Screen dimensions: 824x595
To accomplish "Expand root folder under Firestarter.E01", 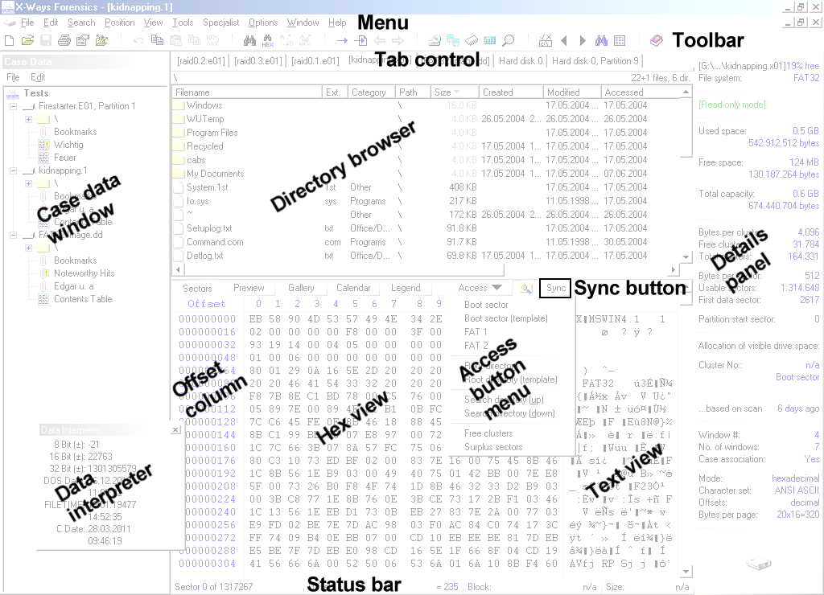I will 29,119.
